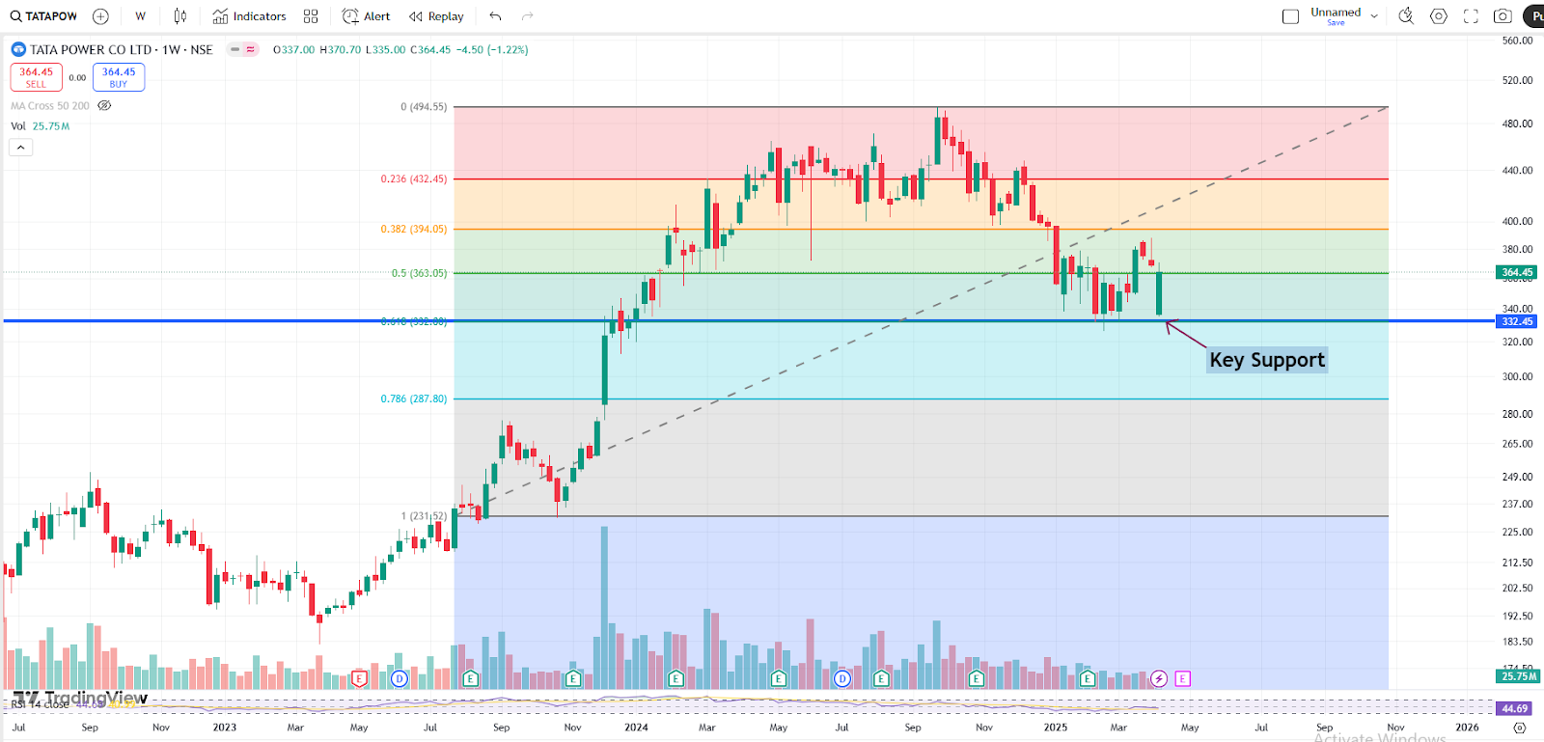
Task: Click the 364.45 current price label
Action: point(1517,272)
